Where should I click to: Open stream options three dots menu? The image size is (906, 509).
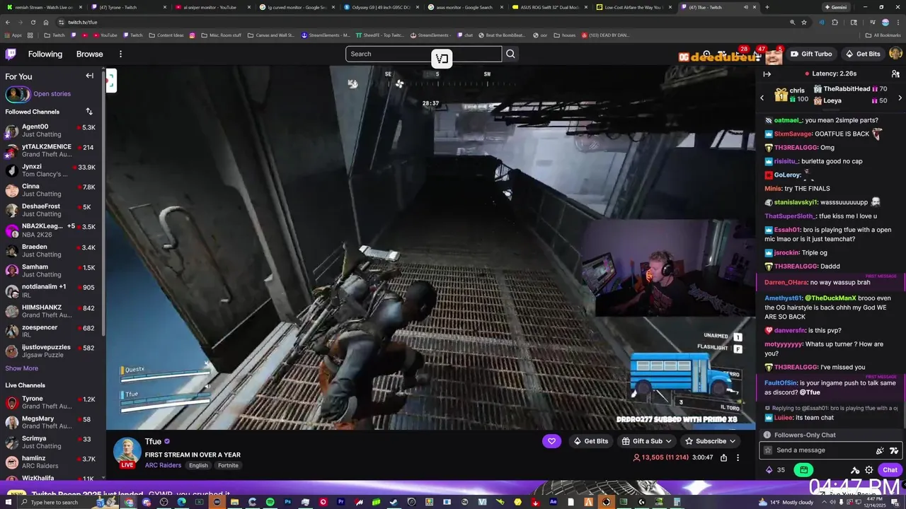[x=738, y=458]
